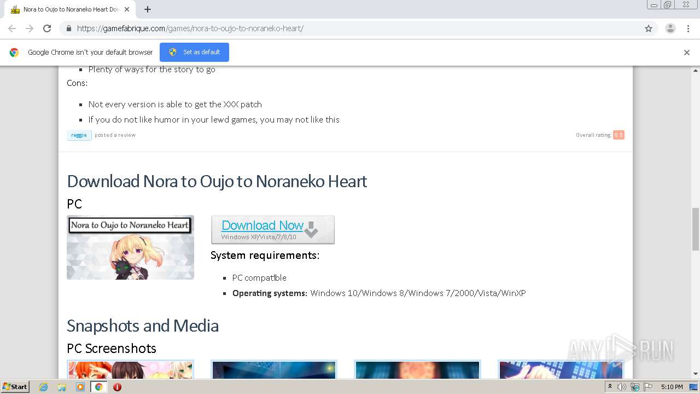
Task: Open Chrome's three-dot menu
Action: tap(688, 28)
